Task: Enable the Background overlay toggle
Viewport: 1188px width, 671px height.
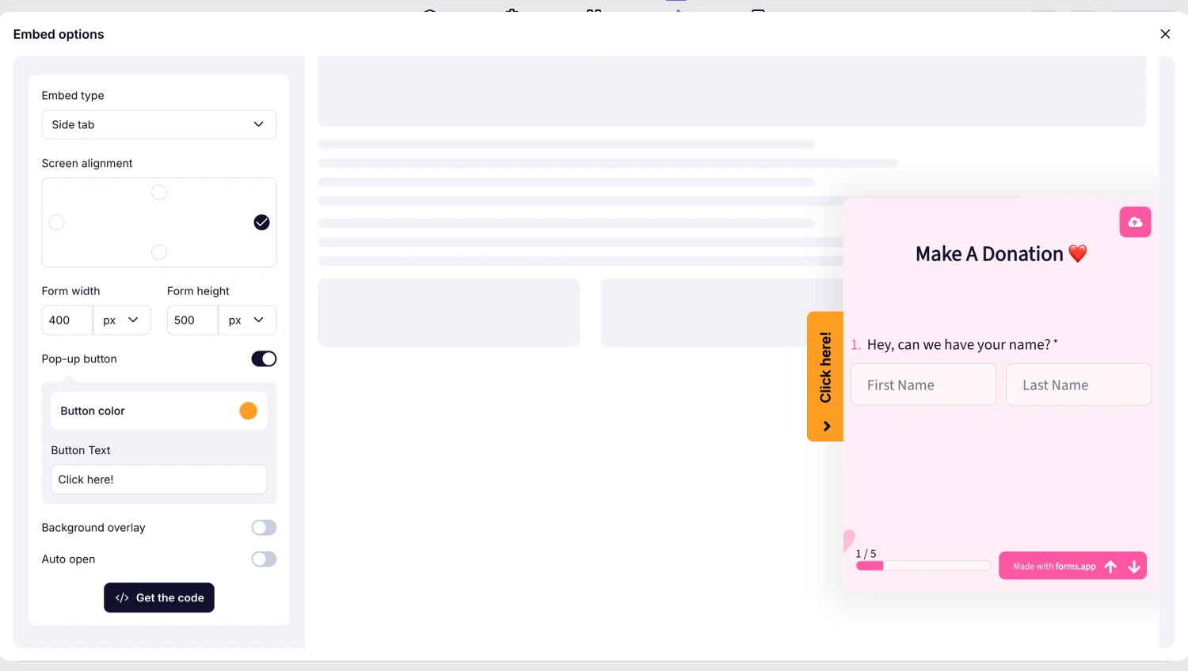Action: pyautogui.click(x=264, y=528)
